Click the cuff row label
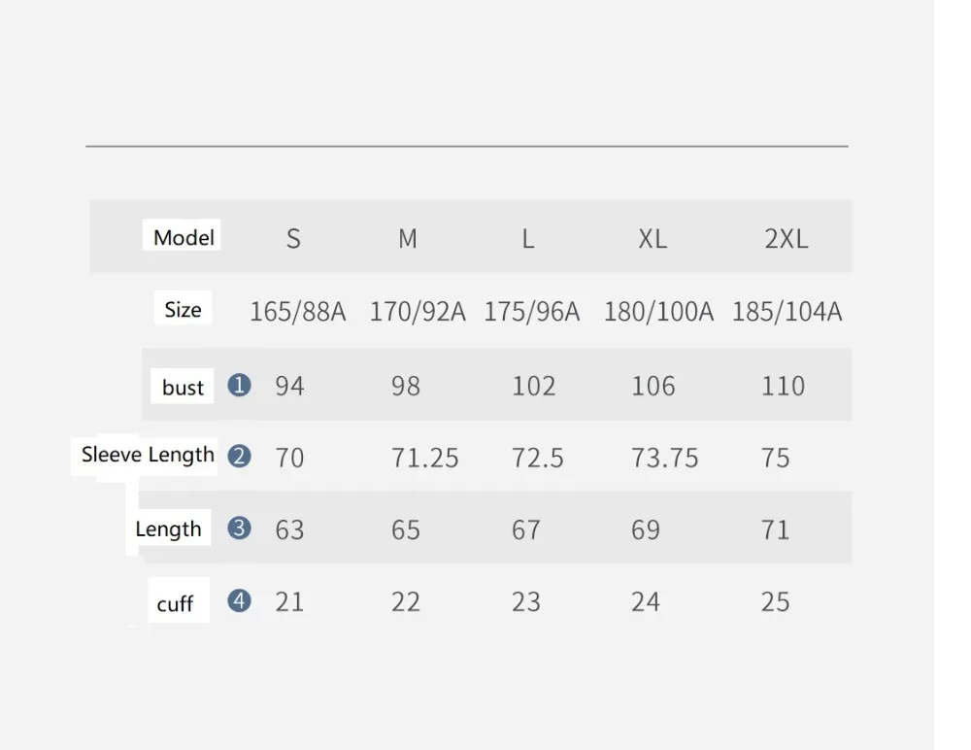The width and height of the screenshot is (971, 750). [175, 603]
